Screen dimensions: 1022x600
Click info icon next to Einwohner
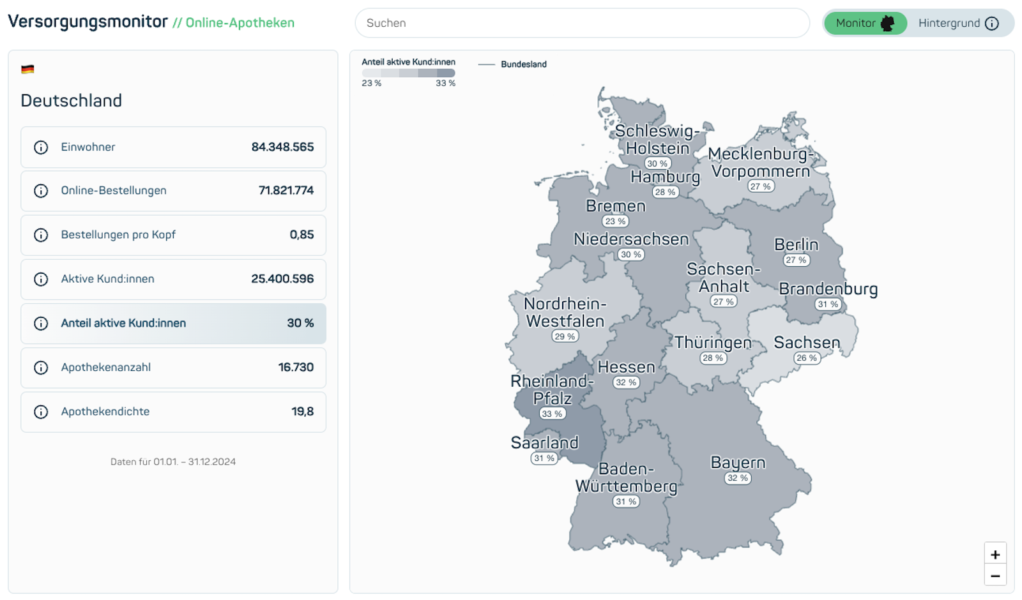tap(41, 147)
